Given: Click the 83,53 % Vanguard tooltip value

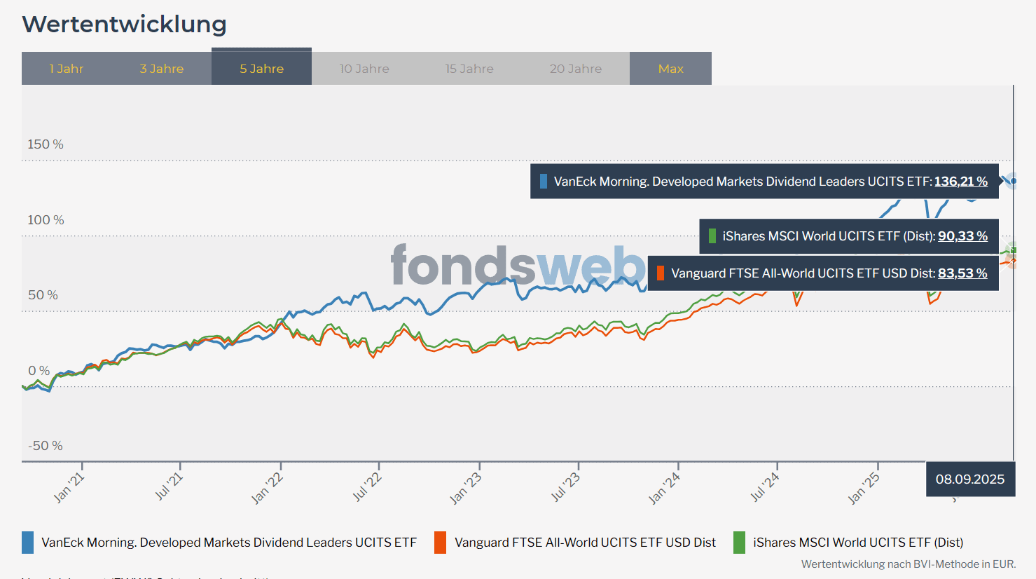Looking at the screenshot, I should tap(962, 273).
